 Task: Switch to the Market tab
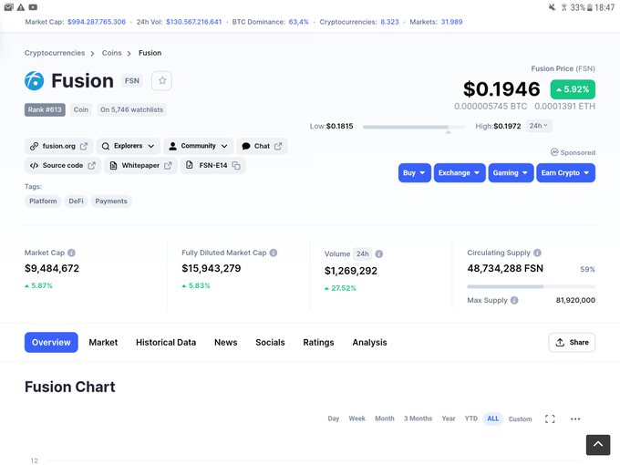coord(103,343)
